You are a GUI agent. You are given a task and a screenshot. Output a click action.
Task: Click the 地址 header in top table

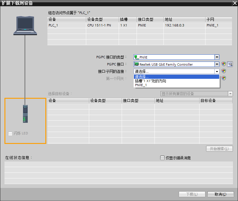click(184, 20)
